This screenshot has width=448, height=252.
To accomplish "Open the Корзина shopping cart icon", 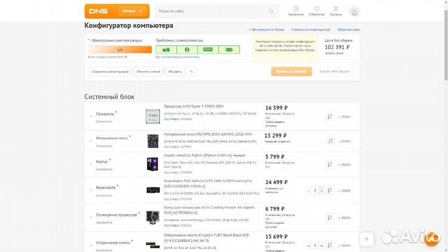I will tap(336, 11).
